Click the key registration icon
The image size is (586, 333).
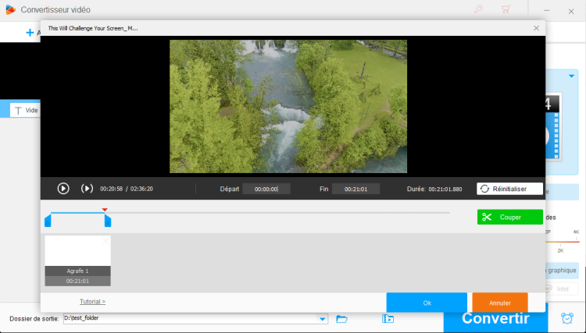click(x=478, y=9)
